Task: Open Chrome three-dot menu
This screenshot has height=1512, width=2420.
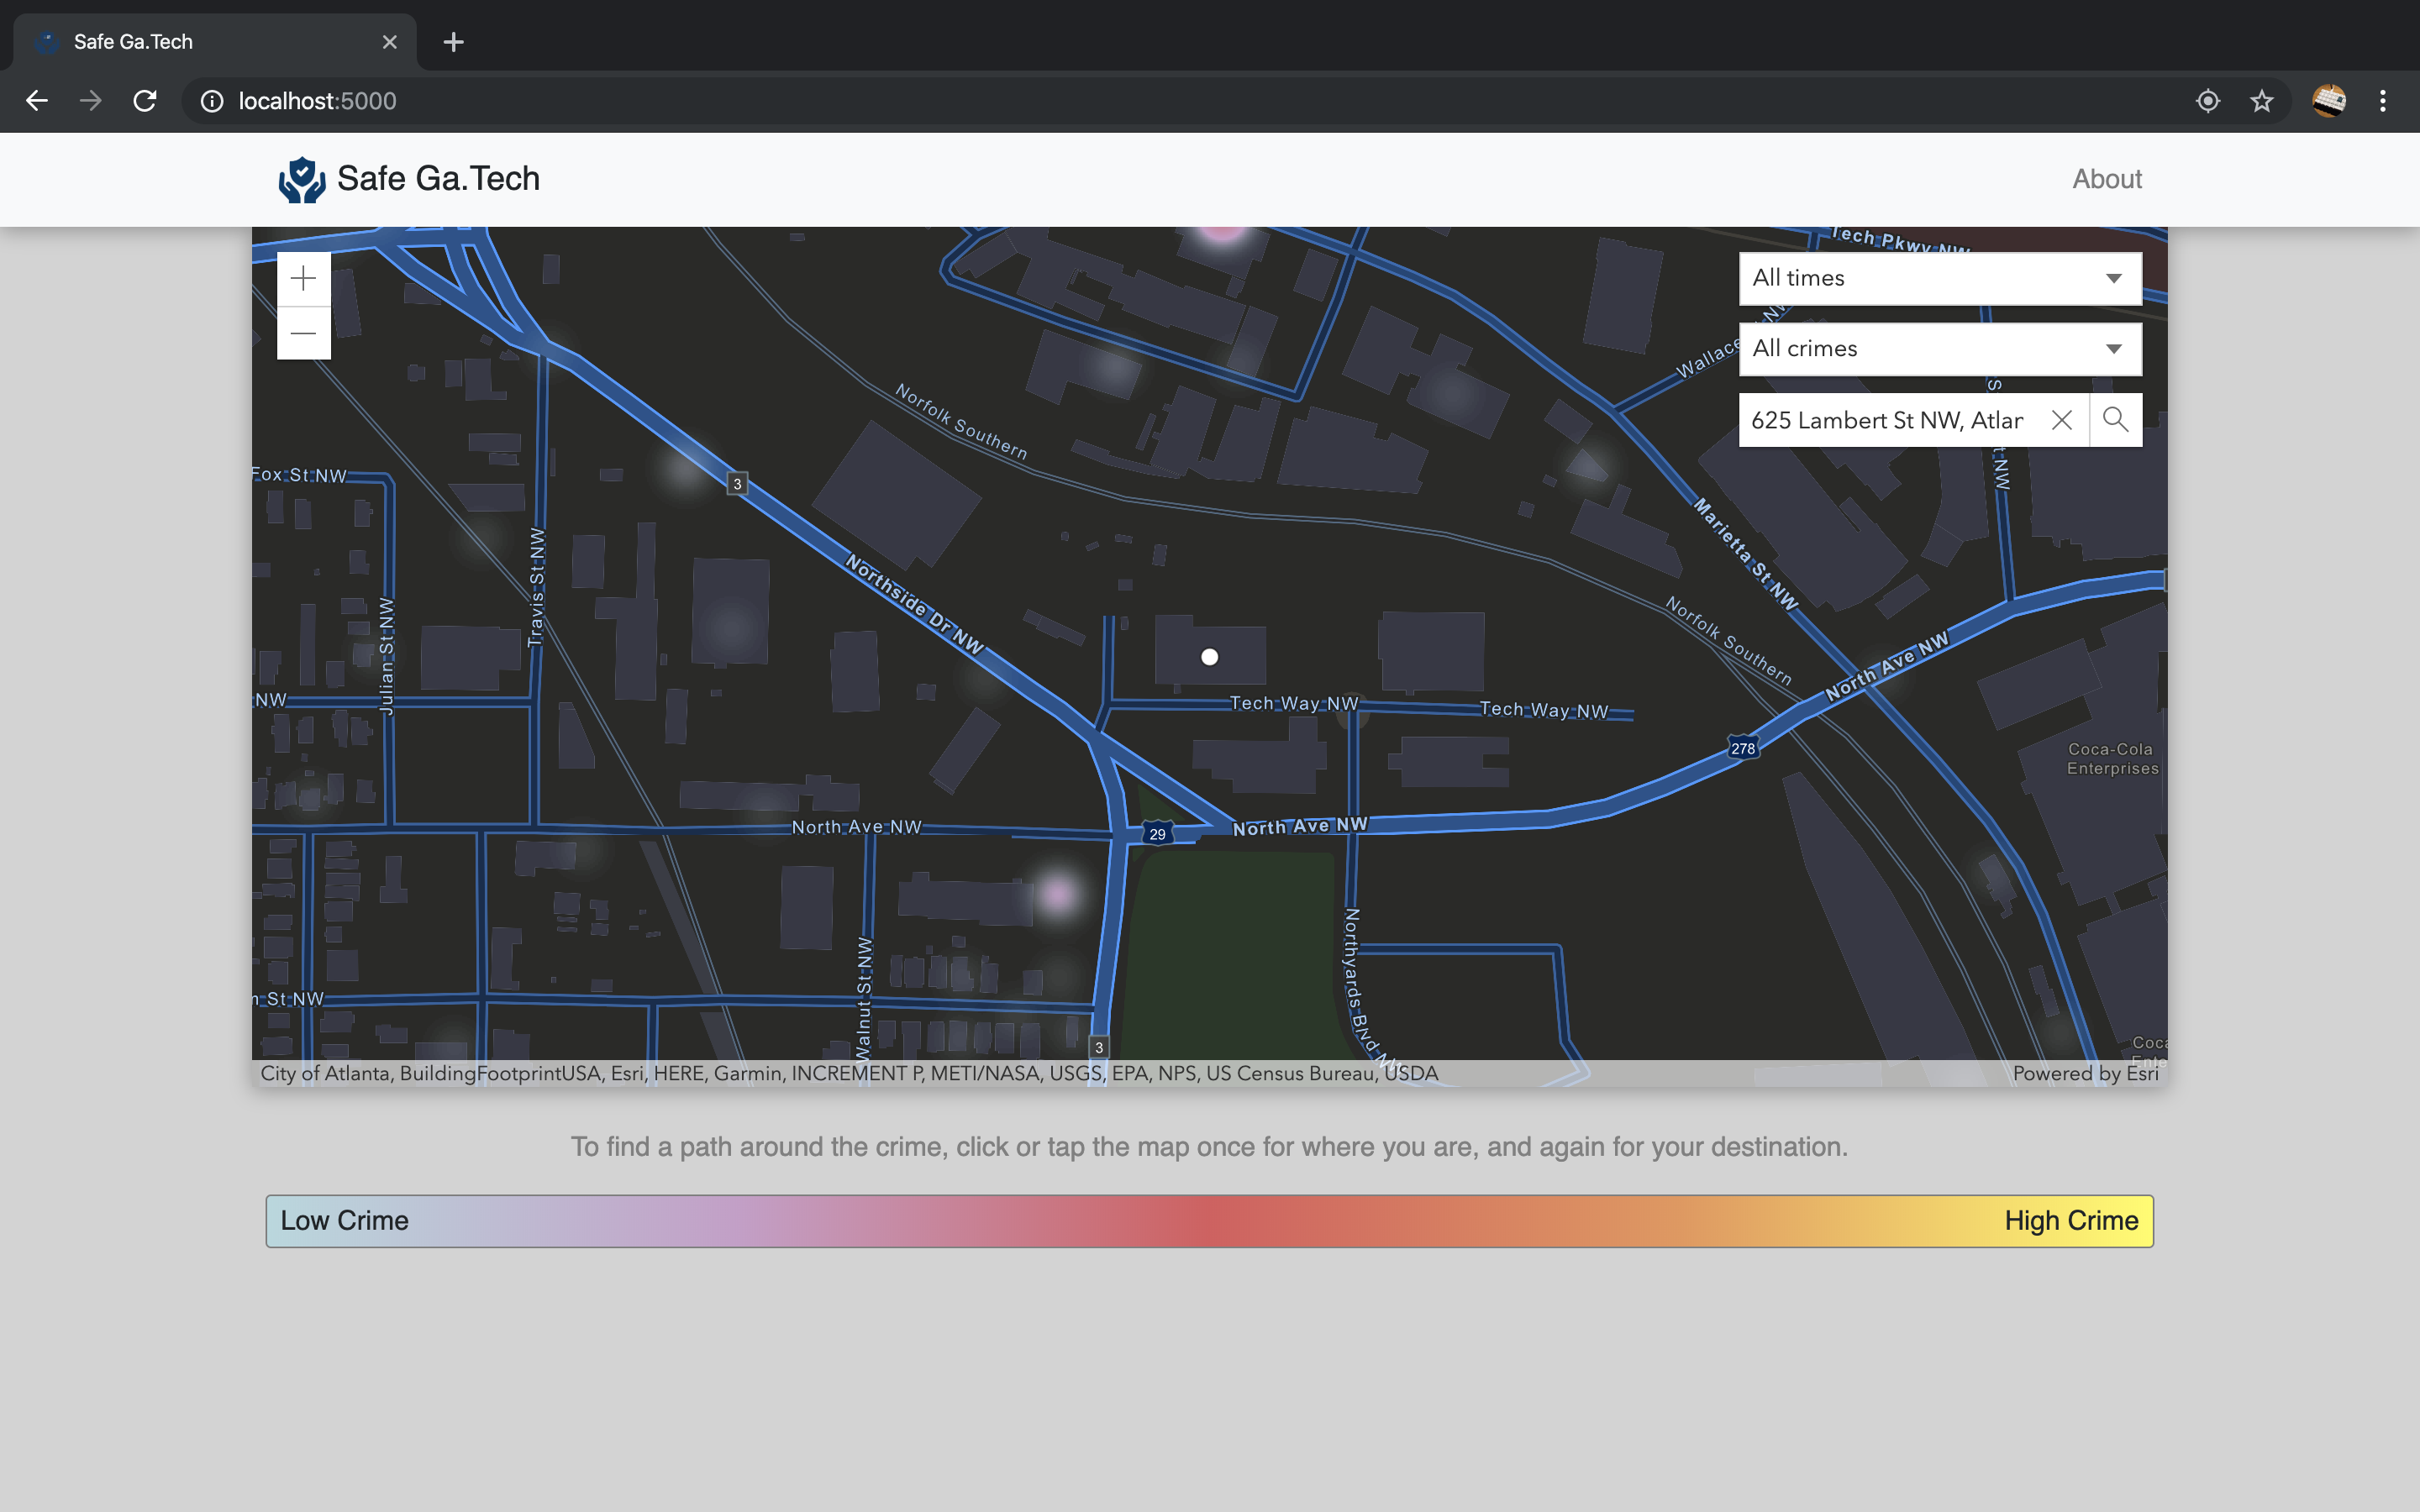Action: tap(2382, 101)
